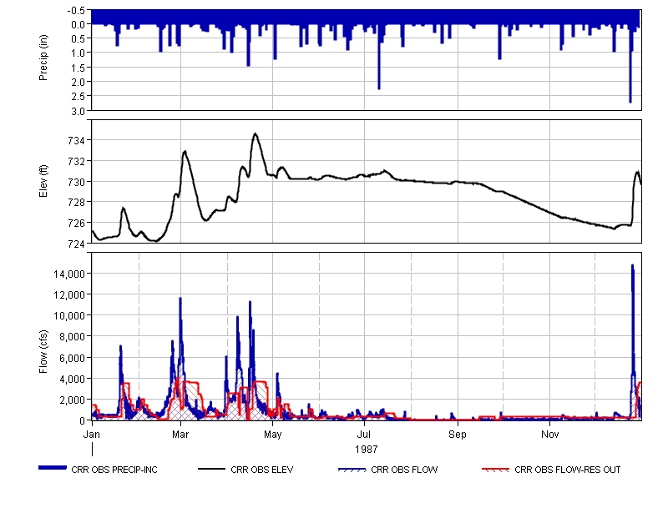
Task: Click the May label on time axis
Action: click(273, 435)
